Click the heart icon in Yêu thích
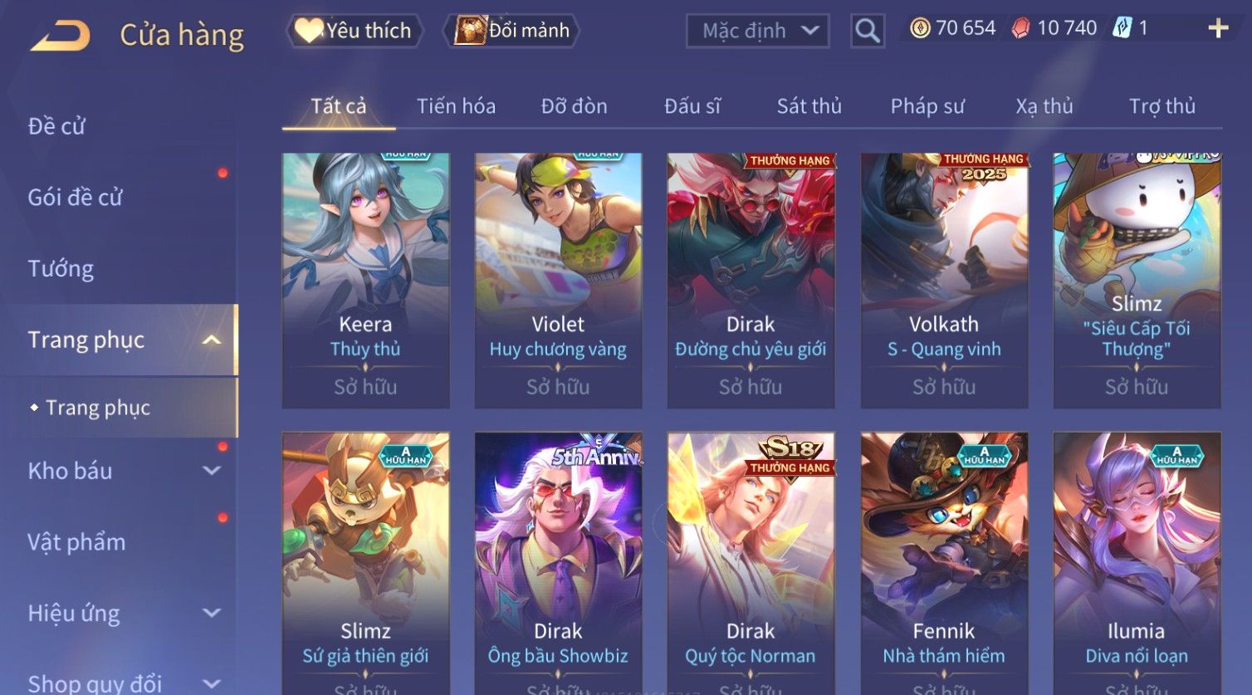Screen dimensions: 1252x695 (309, 31)
